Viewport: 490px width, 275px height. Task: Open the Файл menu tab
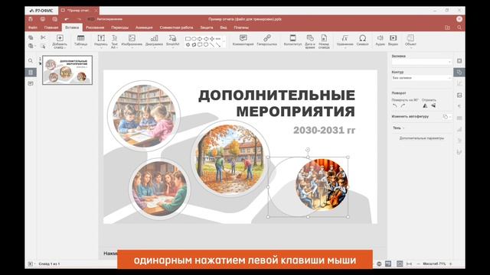click(33, 27)
